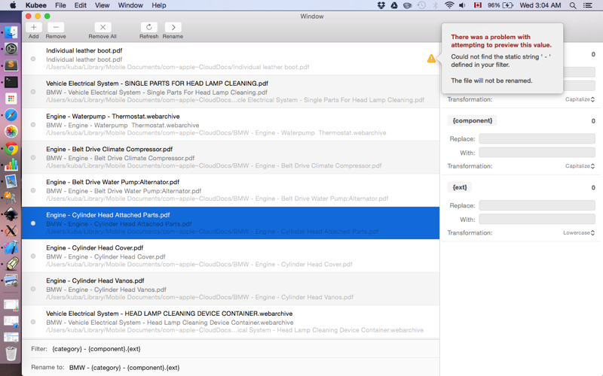Click status circle for Belt Drive Climate Compressor
Viewport: 603px width, 376px height.
(x=33, y=157)
